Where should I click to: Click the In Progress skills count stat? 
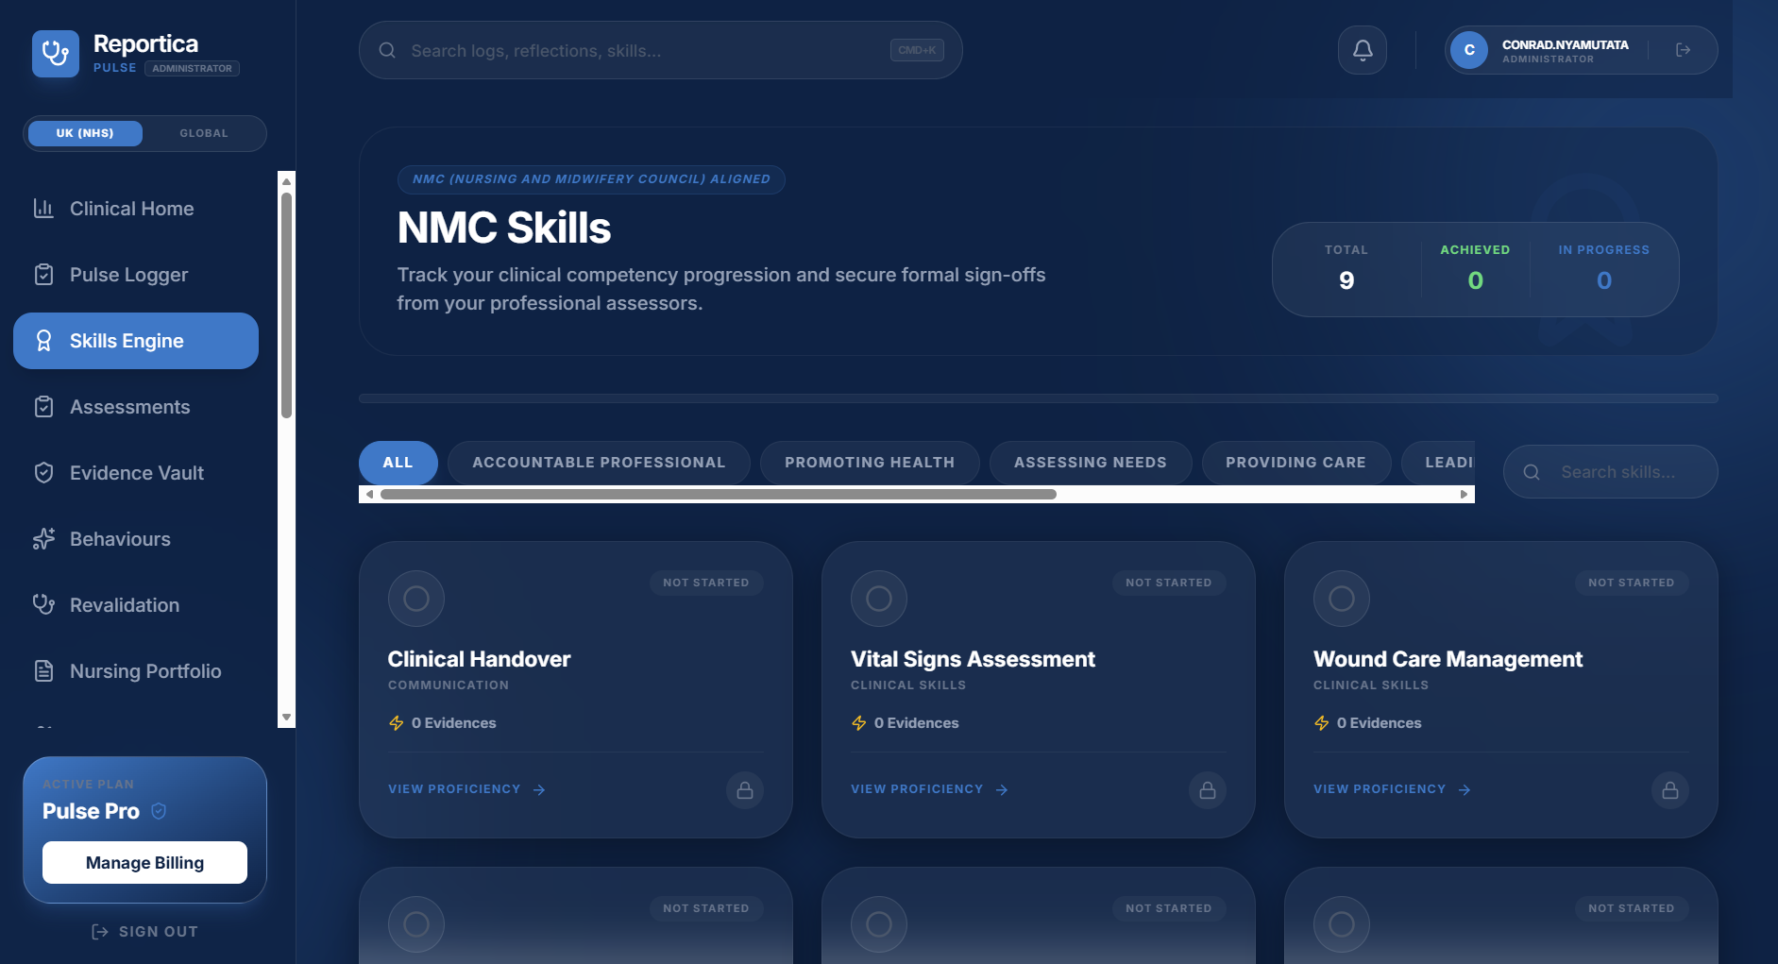pos(1603,269)
